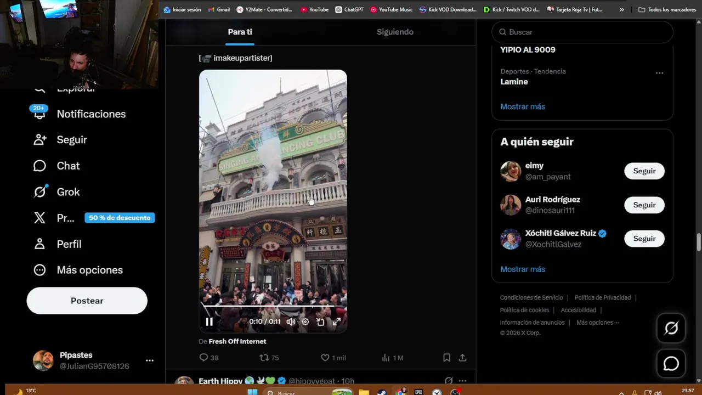The height and width of the screenshot is (395, 702).
Task: Open options for Lamine trend
Action: point(659,72)
